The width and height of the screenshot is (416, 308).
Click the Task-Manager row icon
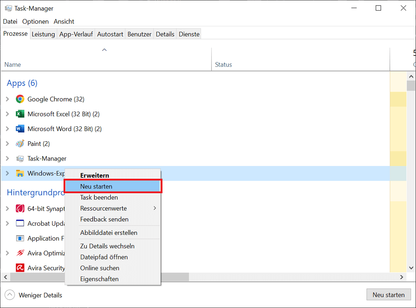click(x=20, y=159)
